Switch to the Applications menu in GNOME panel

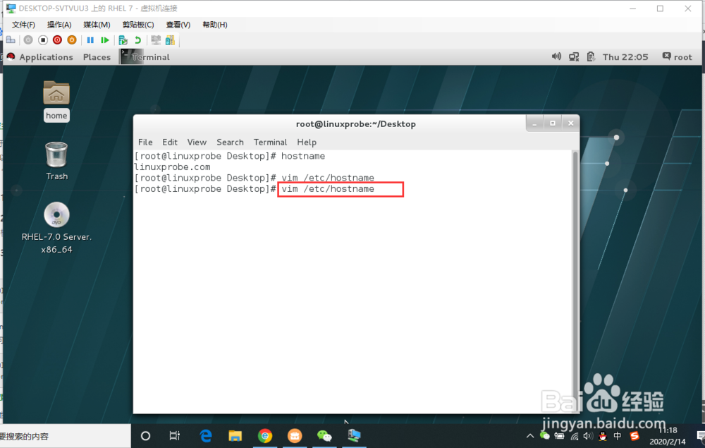tap(47, 56)
